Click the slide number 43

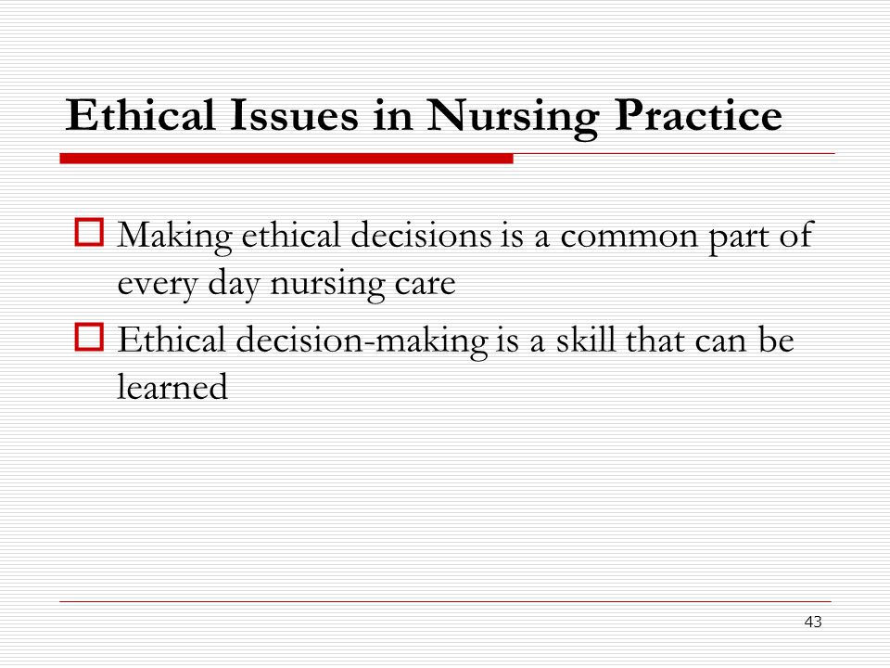point(813,622)
